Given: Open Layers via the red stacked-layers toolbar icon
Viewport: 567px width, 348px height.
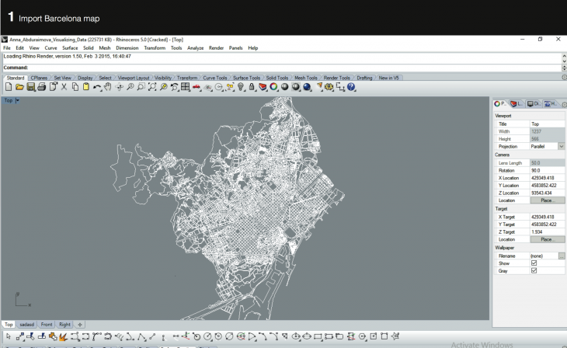Looking at the screenshot, I should [x=263, y=87].
